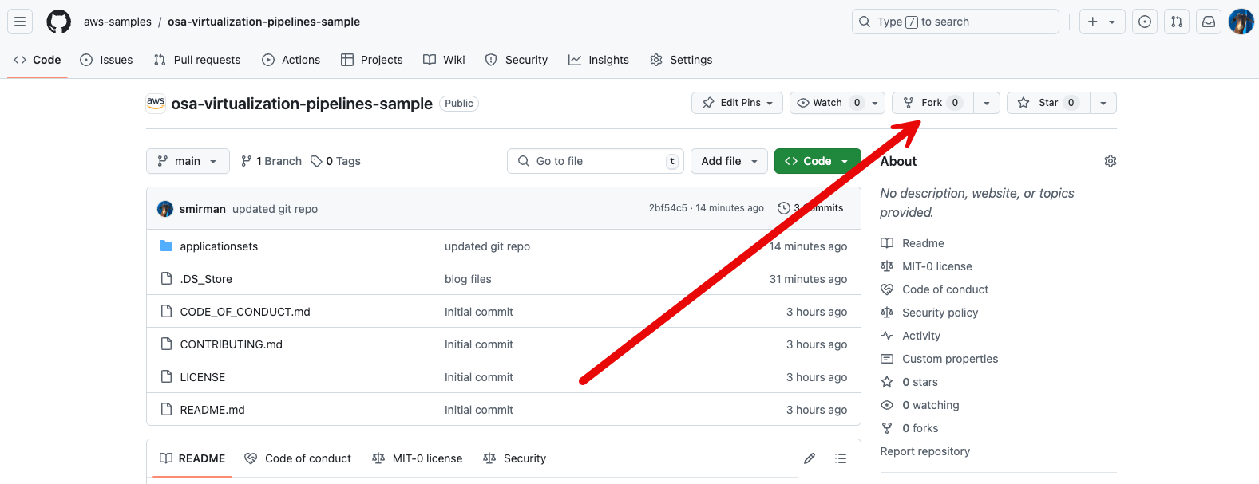Screen dimensions: 1259x484
Task: Open the applicationsets folder
Action: point(219,246)
